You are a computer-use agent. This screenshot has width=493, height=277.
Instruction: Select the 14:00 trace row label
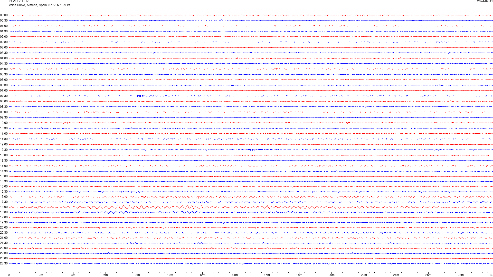pos(4,166)
